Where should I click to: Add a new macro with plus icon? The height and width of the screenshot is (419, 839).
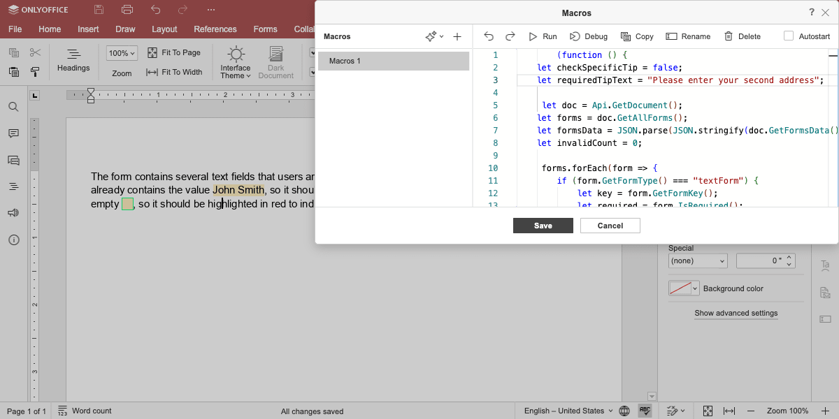pyautogui.click(x=457, y=36)
